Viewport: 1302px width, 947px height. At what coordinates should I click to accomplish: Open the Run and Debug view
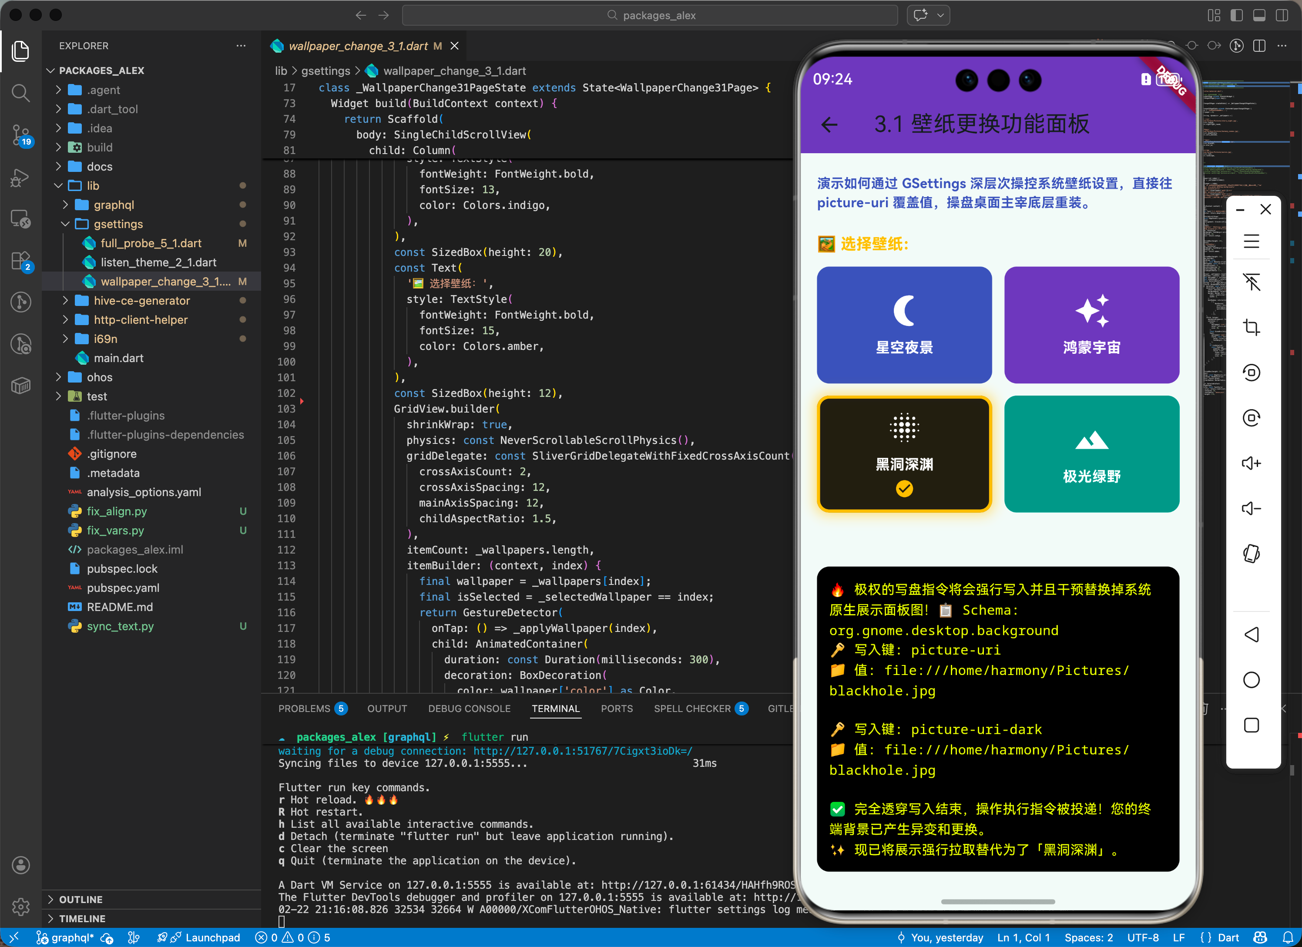pos(20,178)
